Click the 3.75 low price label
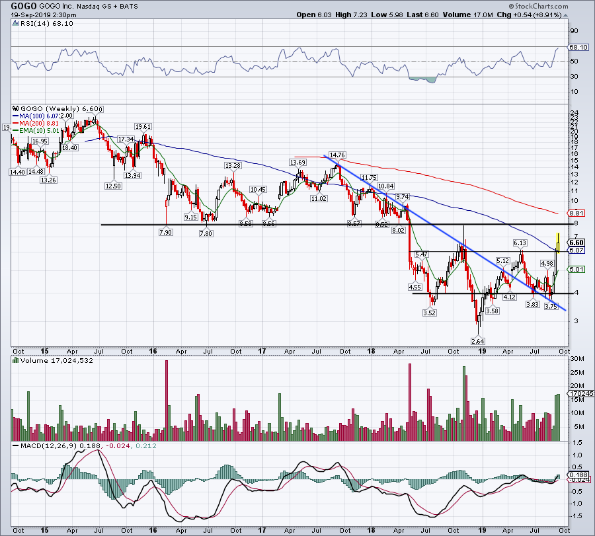The image size is (595, 536). [x=551, y=307]
